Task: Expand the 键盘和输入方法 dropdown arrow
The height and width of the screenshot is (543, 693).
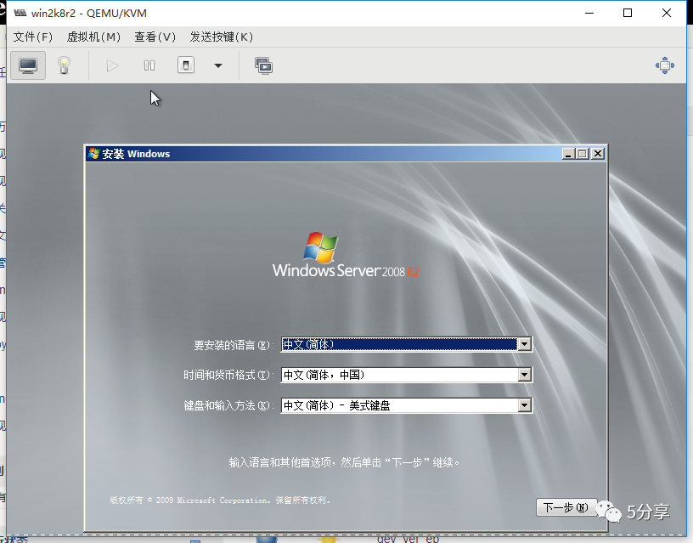Action: click(525, 405)
